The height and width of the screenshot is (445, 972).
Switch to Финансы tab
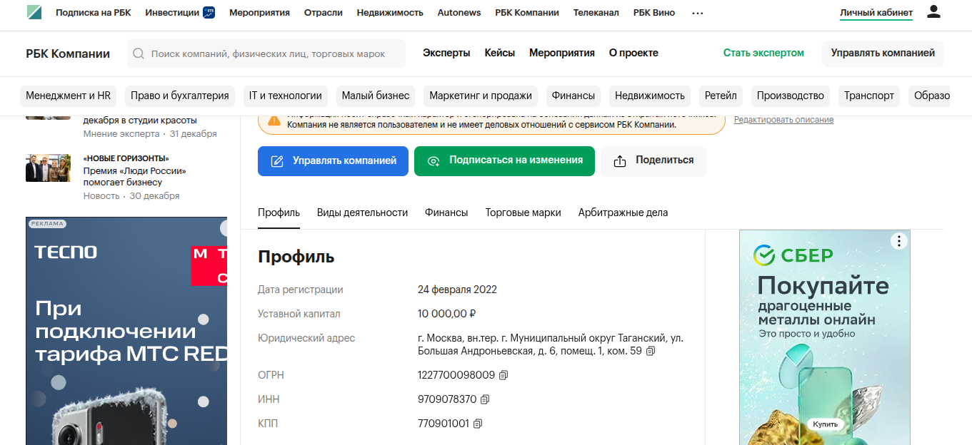pos(446,213)
